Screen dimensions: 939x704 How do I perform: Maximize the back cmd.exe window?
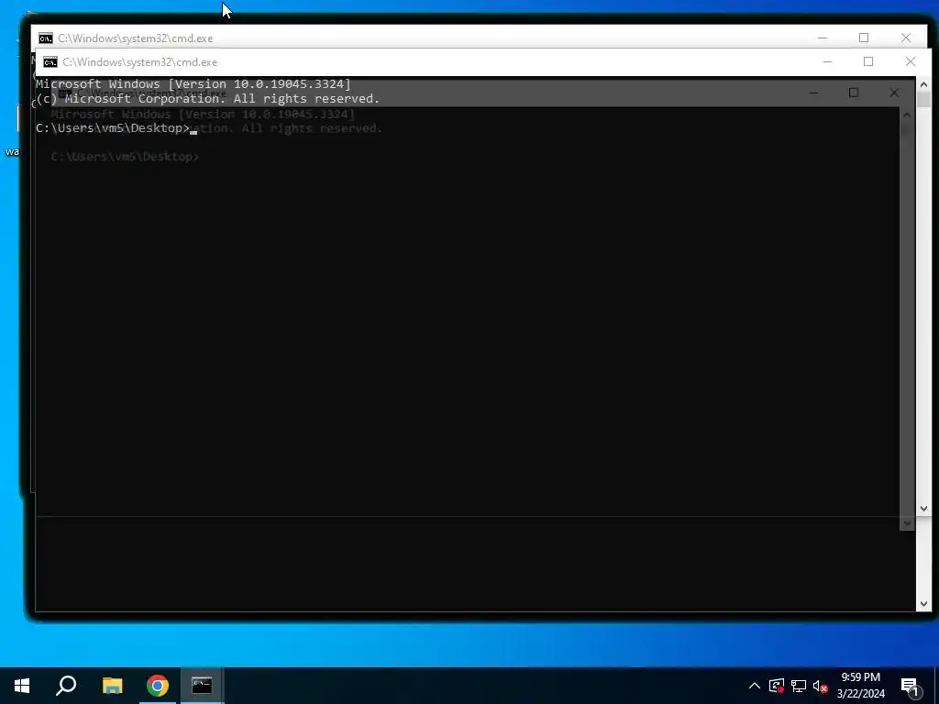click(864, 38)
